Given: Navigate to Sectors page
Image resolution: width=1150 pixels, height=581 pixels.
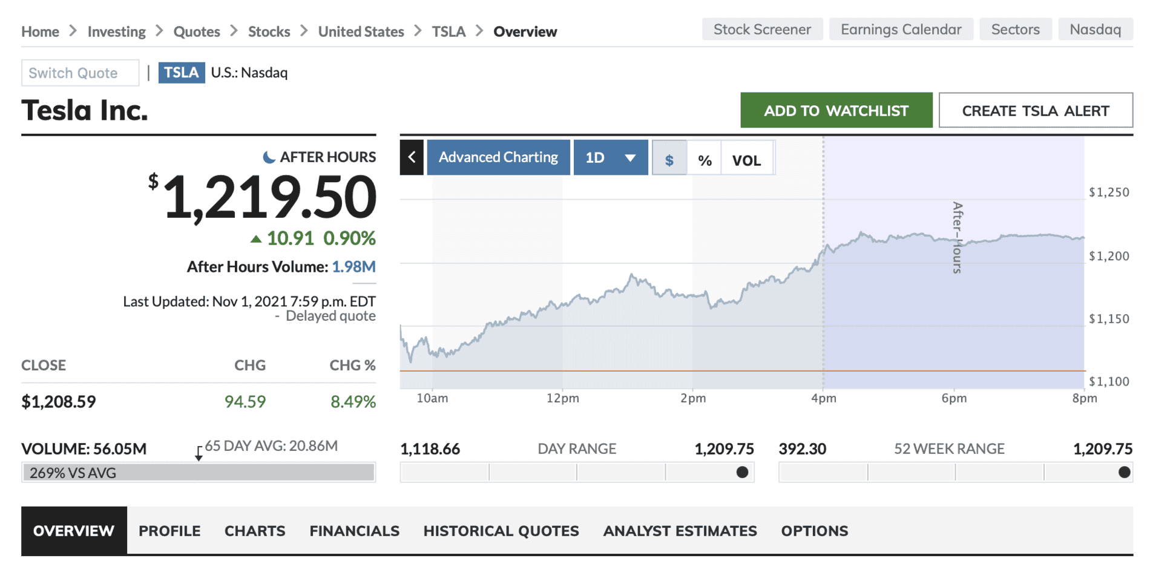Looking at the screenshot, I should pos(1015,28).
